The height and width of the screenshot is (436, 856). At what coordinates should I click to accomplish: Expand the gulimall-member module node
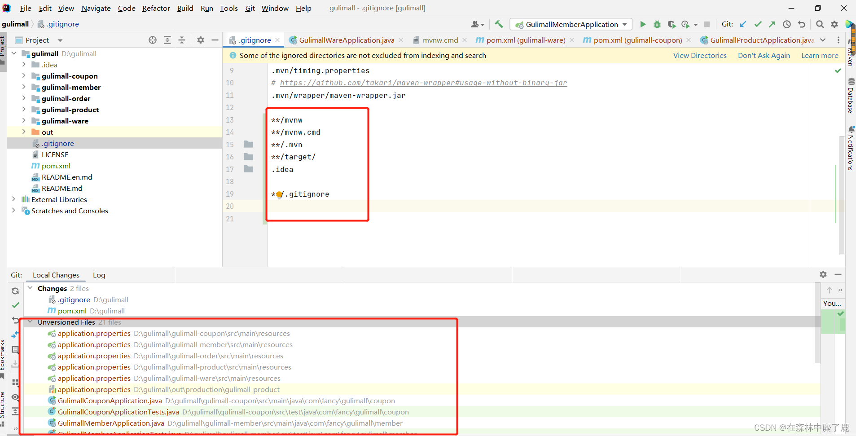tap(24, 87)
